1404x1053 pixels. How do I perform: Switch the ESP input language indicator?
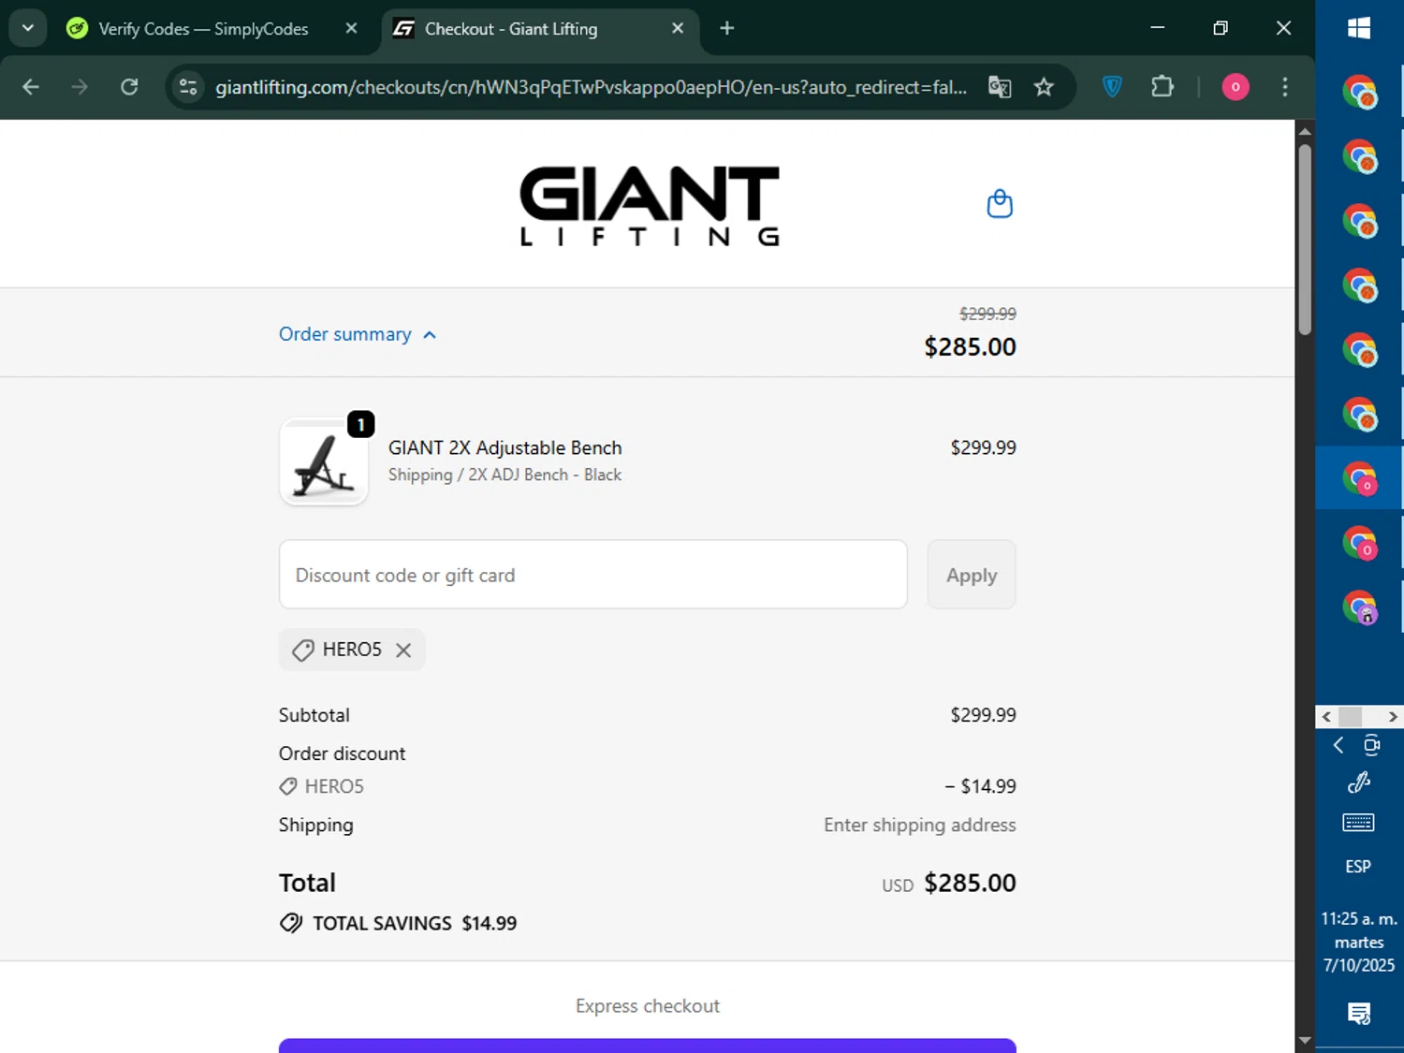pos(1358,867)
